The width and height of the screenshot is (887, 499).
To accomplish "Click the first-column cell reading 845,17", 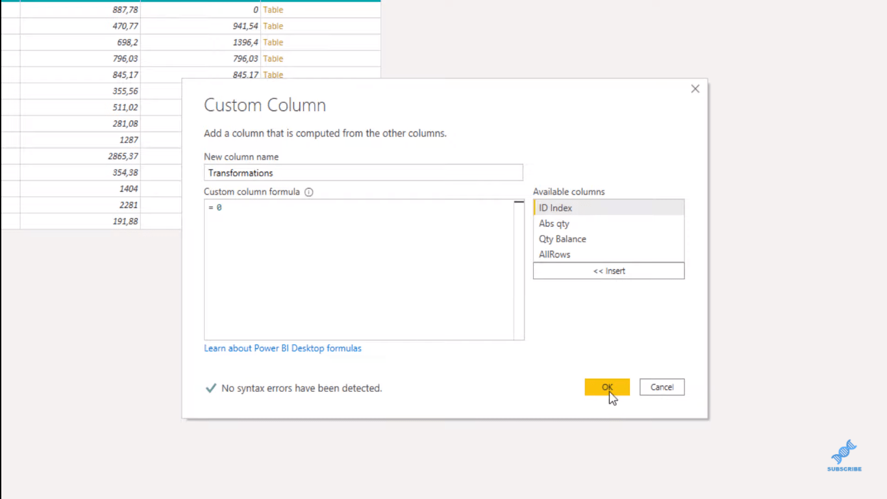I will point(81,75).
